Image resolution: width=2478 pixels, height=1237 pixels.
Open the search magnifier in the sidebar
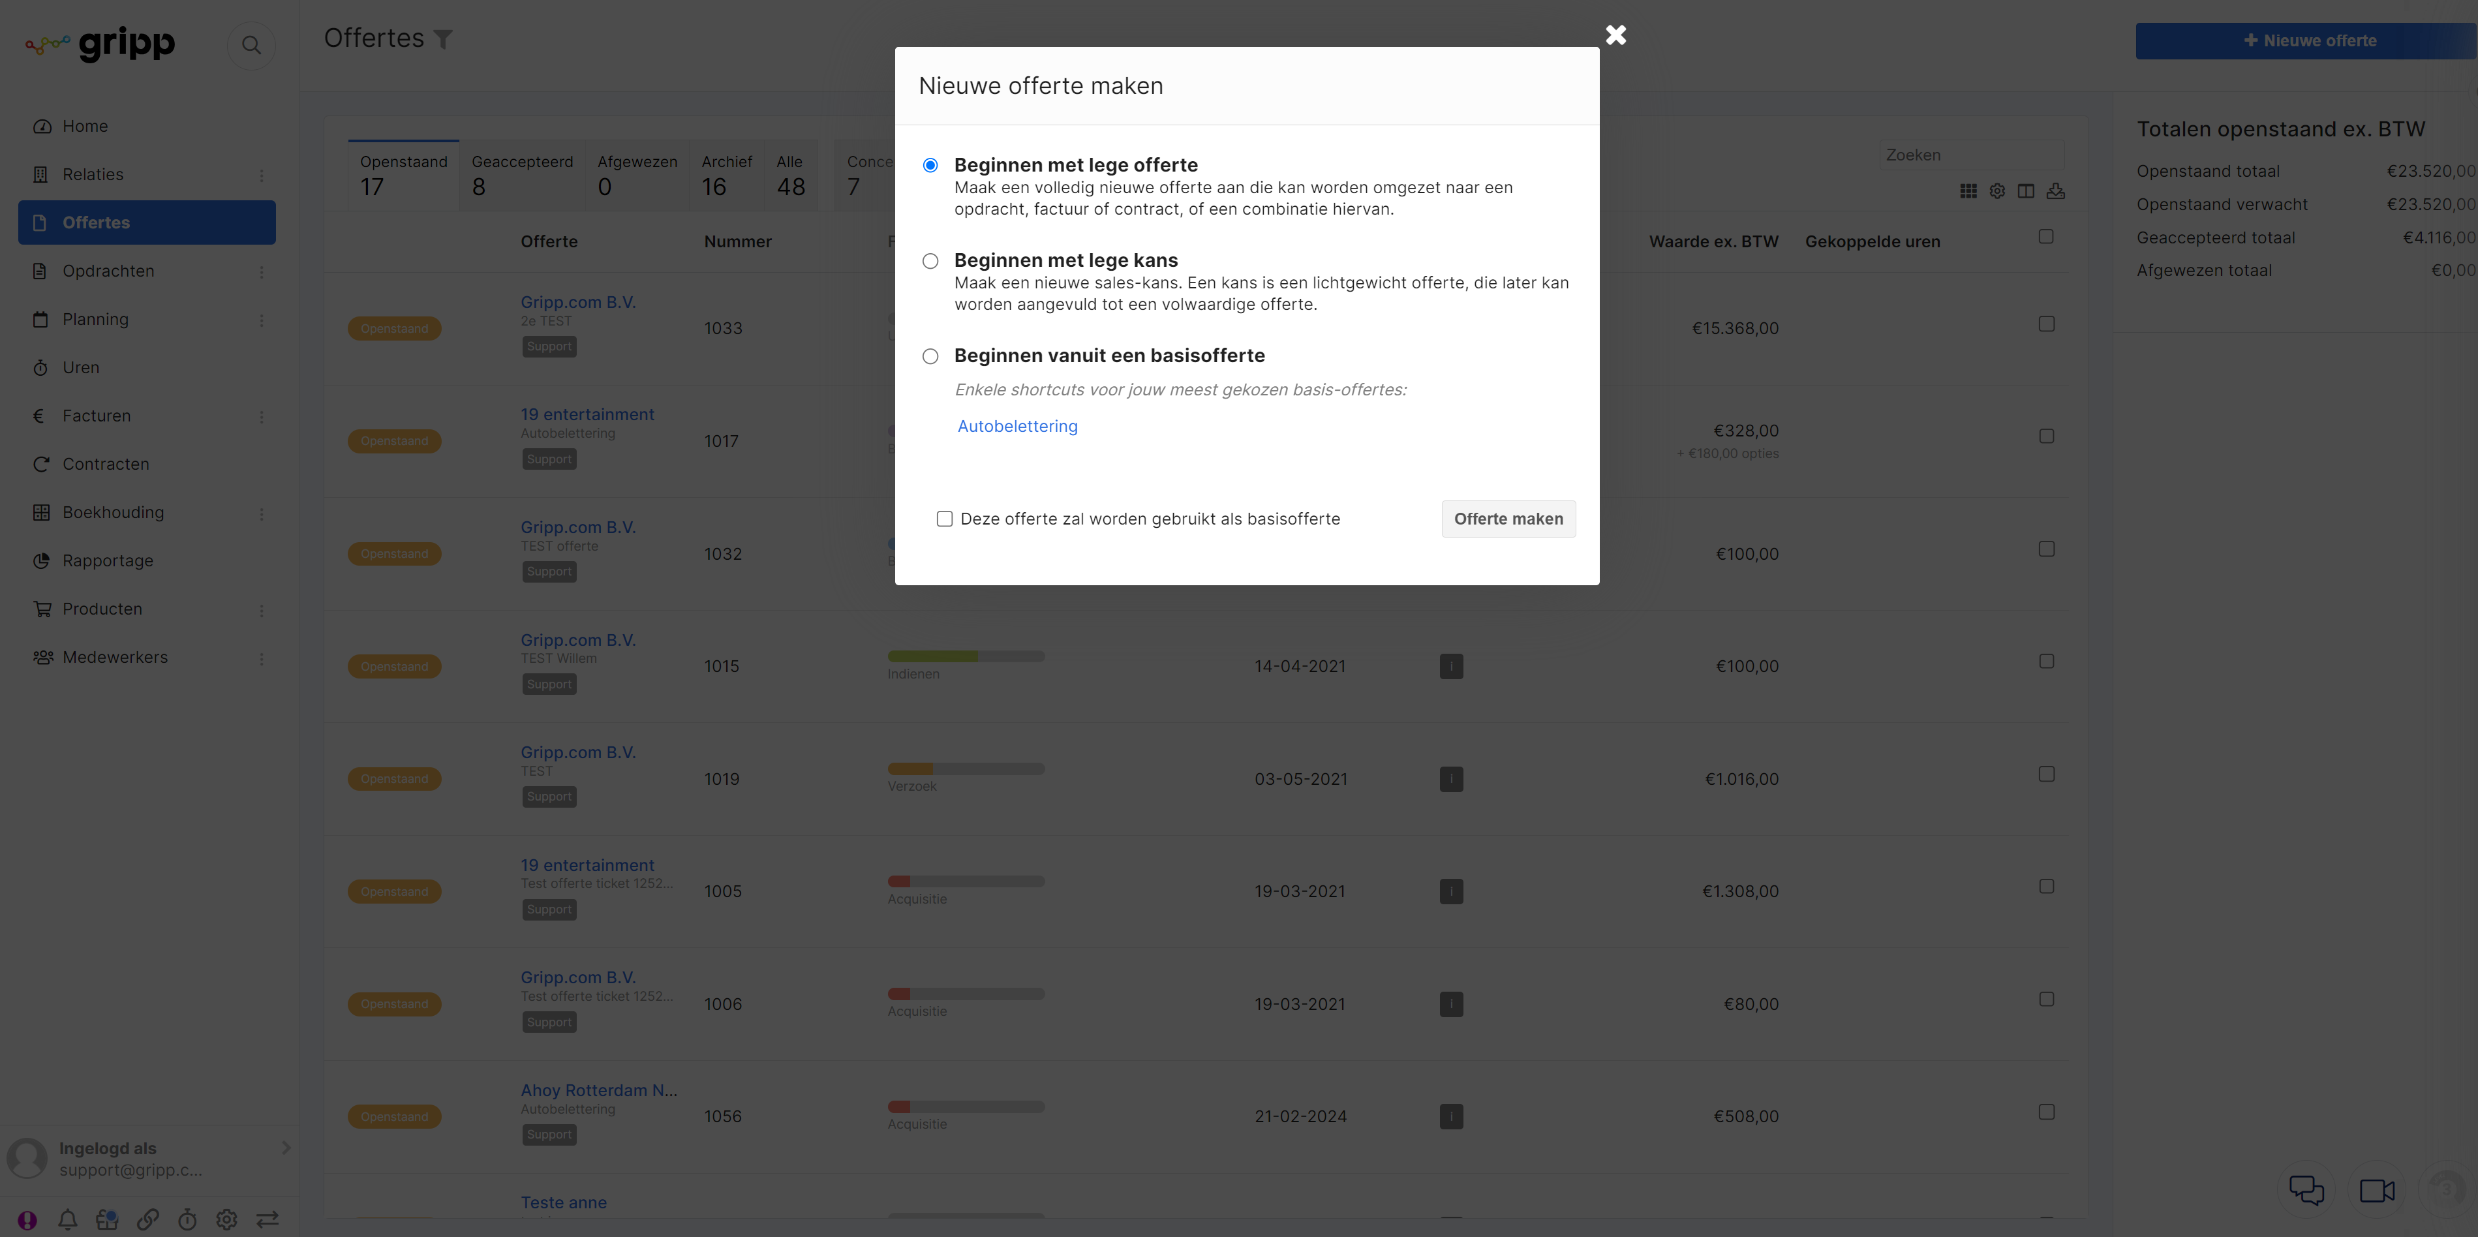[251, 44]
